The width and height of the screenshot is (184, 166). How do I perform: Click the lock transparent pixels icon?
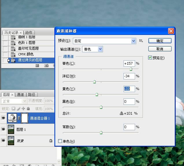tap(13, 109)
